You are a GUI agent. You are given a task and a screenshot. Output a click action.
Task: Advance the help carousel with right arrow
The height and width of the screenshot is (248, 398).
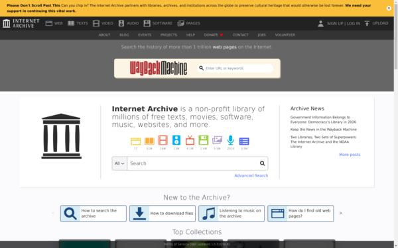(341, 213)
